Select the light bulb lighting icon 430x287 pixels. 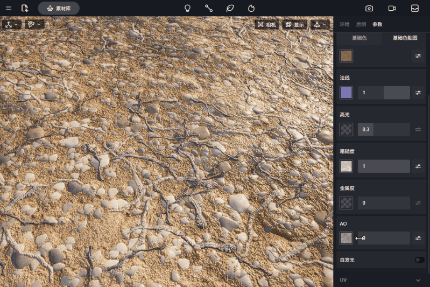[x=187, y=8]
